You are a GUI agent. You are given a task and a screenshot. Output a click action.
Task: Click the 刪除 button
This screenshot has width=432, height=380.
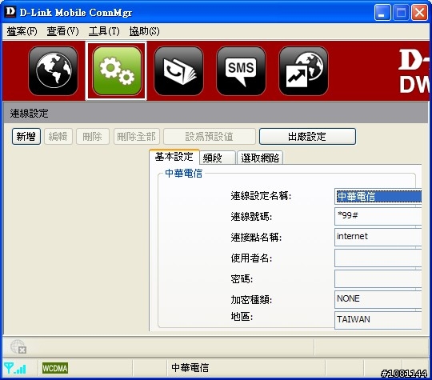click(93, 137)
